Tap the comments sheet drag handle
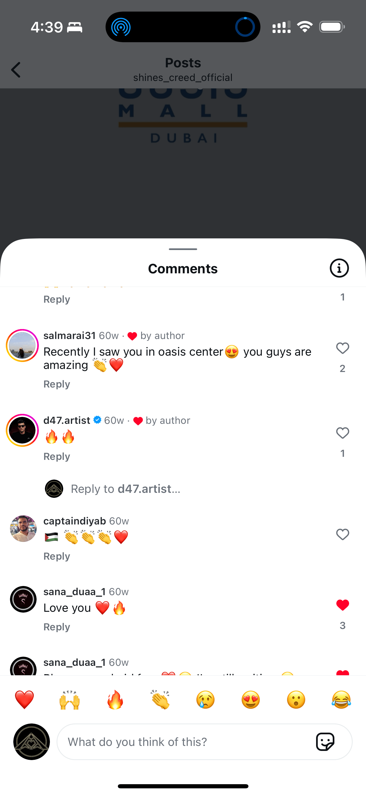This screenshot has width=366, height=795. 183,249
